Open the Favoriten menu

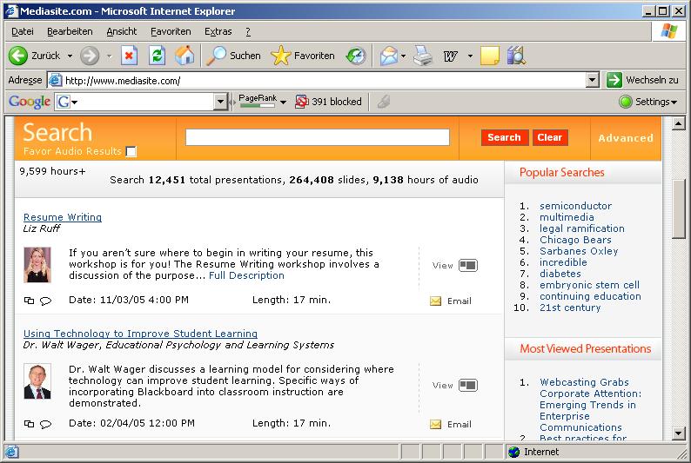pos(171,31)
